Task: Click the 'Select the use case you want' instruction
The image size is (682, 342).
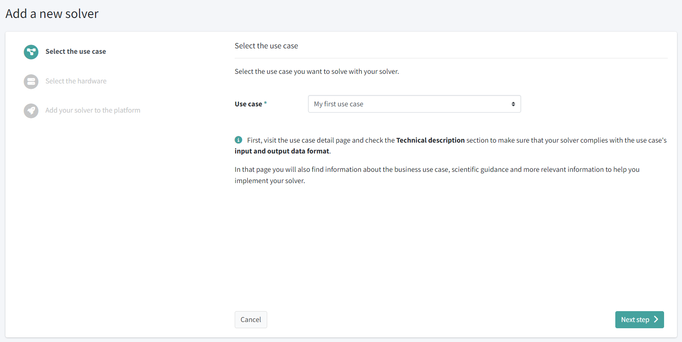Action: (x=316, y=72)
